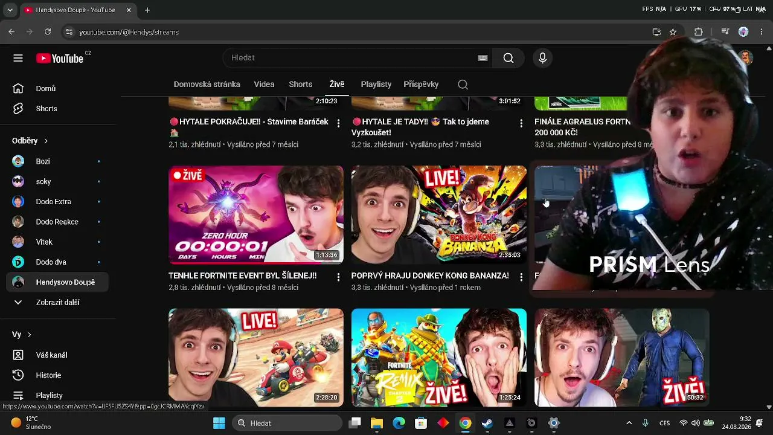The image size is (773, 435).
Task: Reload the page
Action: (48, 32)
